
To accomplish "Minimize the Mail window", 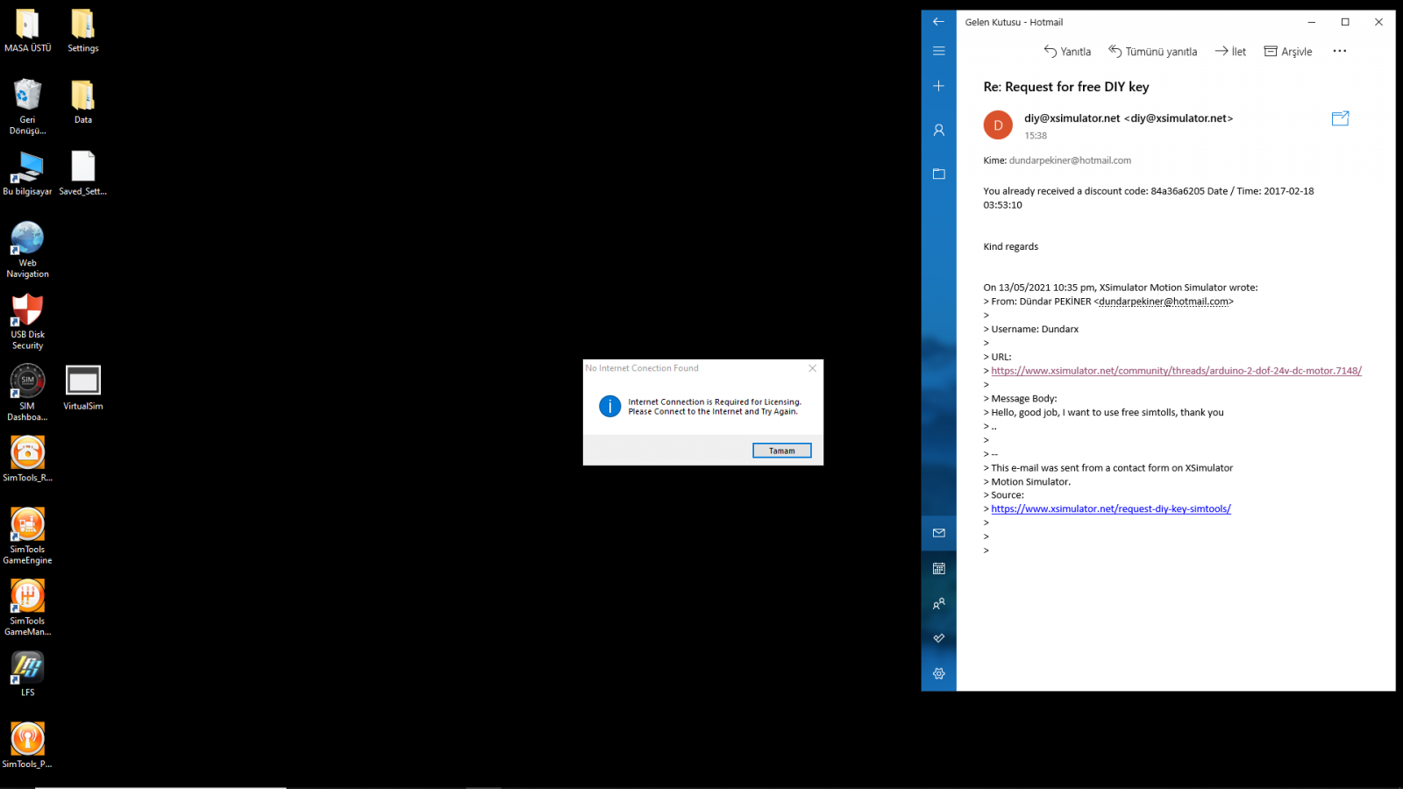I will coord(1312,22).
